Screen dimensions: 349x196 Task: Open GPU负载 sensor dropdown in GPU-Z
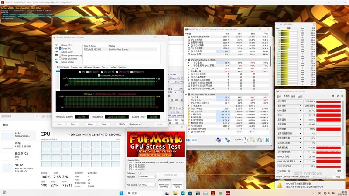coord(300,129)
